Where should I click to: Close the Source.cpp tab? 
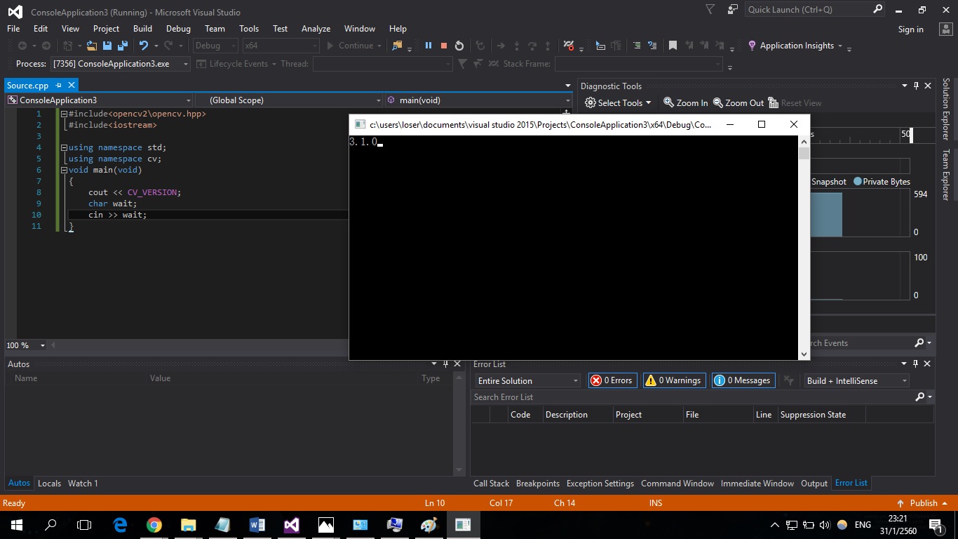[71, 86]
